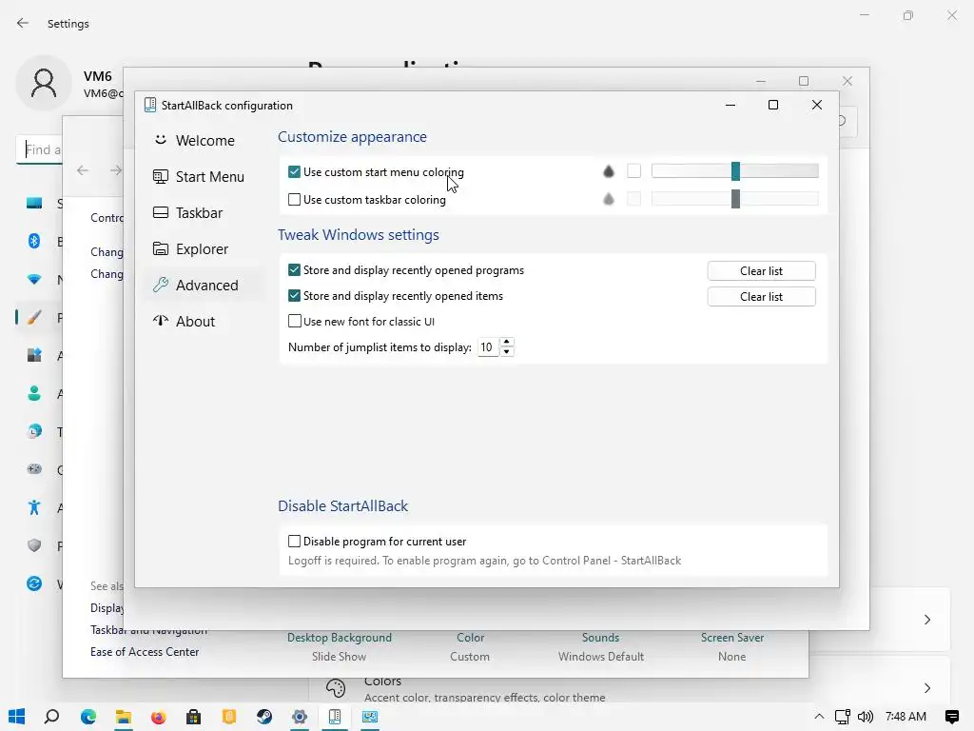Click the clock showing 7:48 AM
The image size is (974, 731).
click(906, 717)
